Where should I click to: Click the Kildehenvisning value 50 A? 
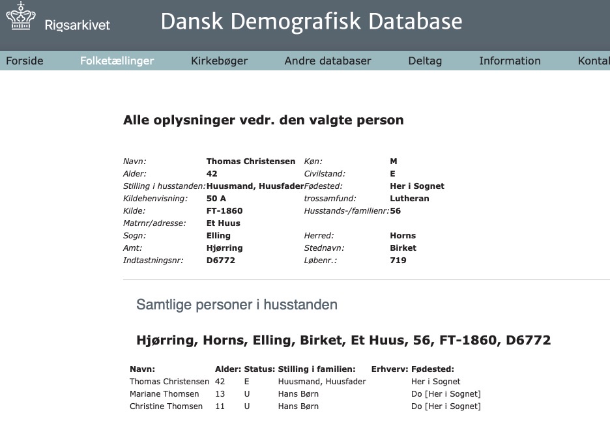coord(216,199)
